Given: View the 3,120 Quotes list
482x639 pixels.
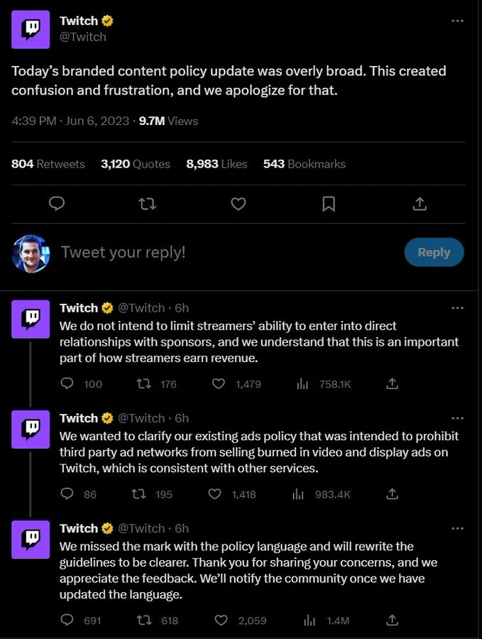Looking at the screenshot, I should (136, 164).
